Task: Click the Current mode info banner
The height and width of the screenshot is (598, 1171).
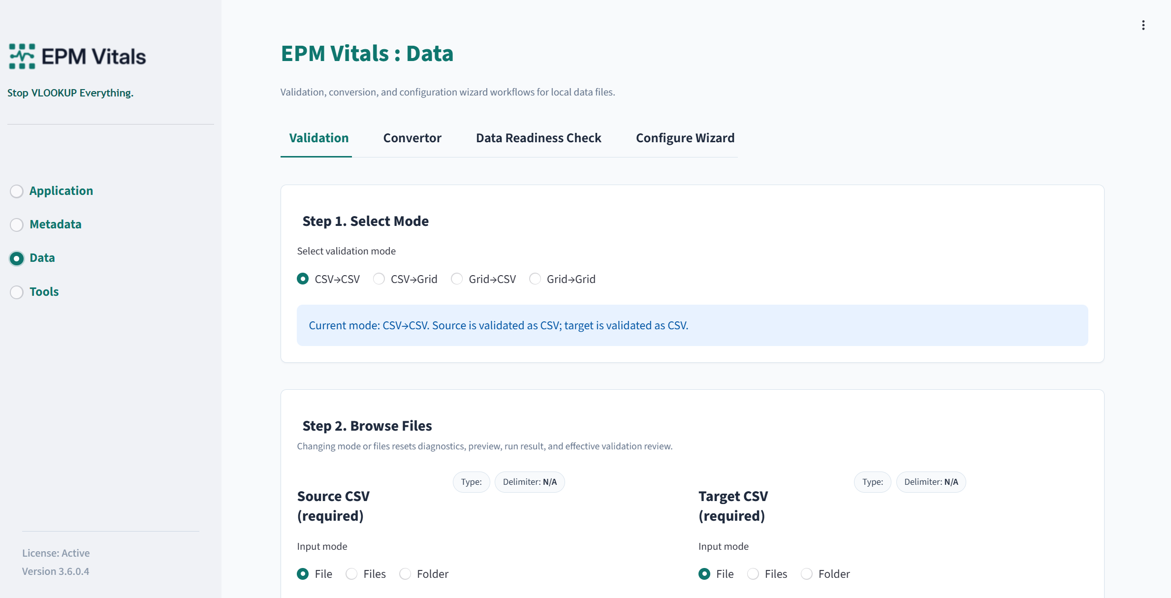Action: click(692, 325)
